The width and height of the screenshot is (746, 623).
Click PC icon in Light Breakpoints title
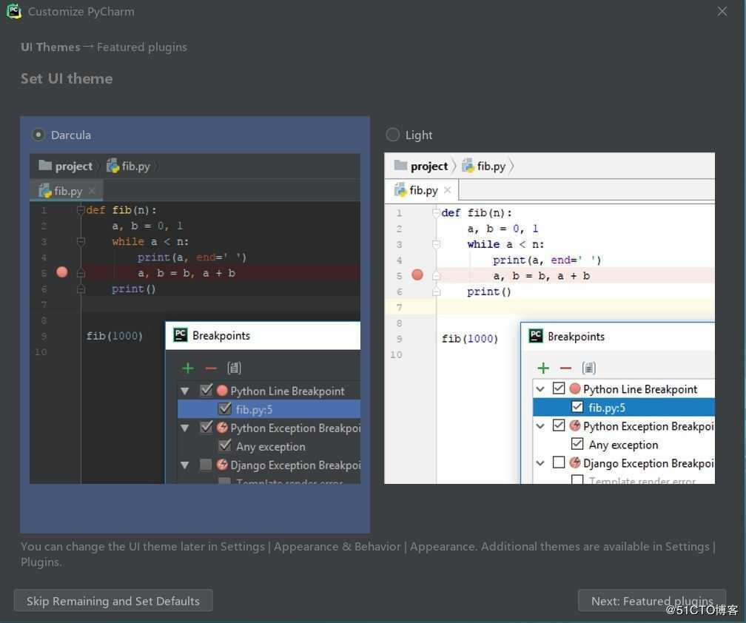tap(536, 336)
